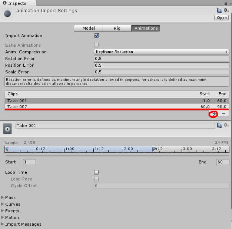Open the help icon beside the clip name field
Viewport: 232px width, 229px height.
[x=219, y=126]
